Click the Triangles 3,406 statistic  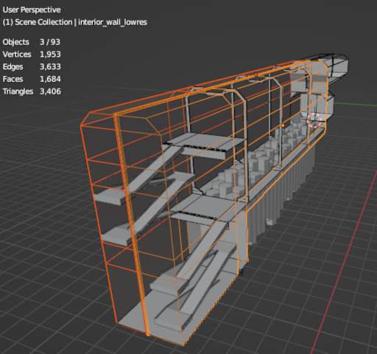pyautogui.click(x=32, y=91)
